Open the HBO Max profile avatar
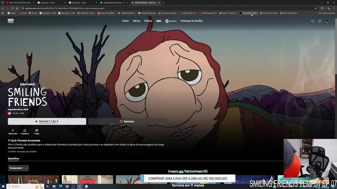The image size is (337, 189). [327, 21]
